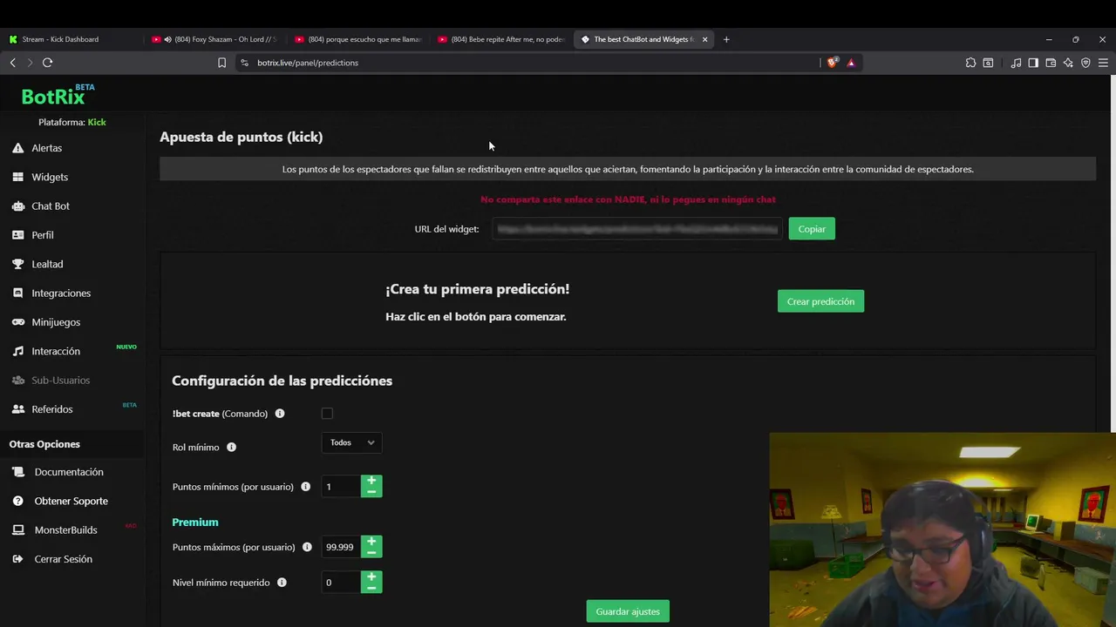Click the Documentación book icon
This screenshot has height=627, width=1116.
(17, 472)
